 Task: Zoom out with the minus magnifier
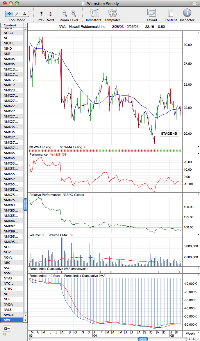(64, 14)
